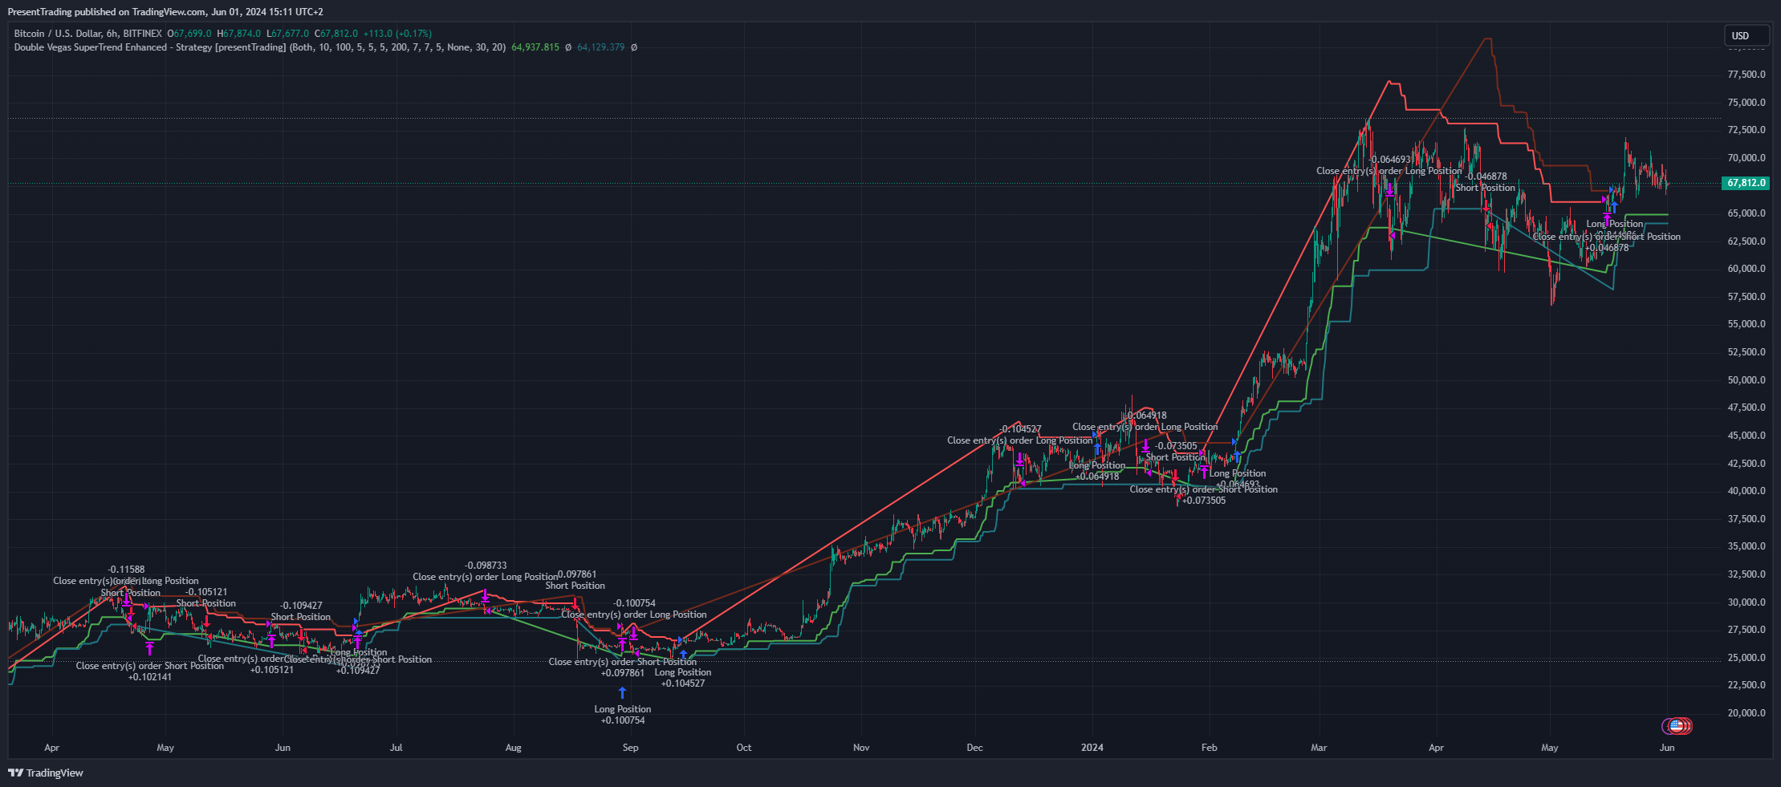Image resolution: width=1781 pixels, height=787 pixels.
Task: Click the -0.11588 trade label
Action: (x=126, y=570)
